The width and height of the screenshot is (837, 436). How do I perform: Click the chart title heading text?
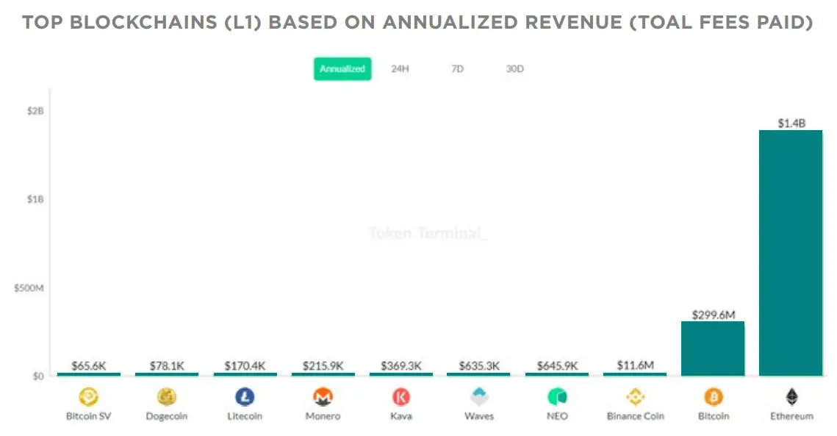[x=417, y=23]
